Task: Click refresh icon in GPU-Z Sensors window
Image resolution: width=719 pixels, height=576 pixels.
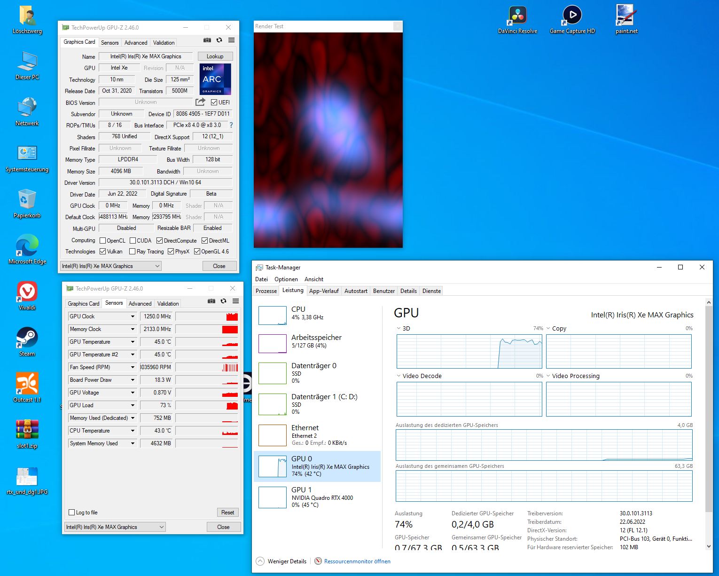Action: [x=223, y=301]
